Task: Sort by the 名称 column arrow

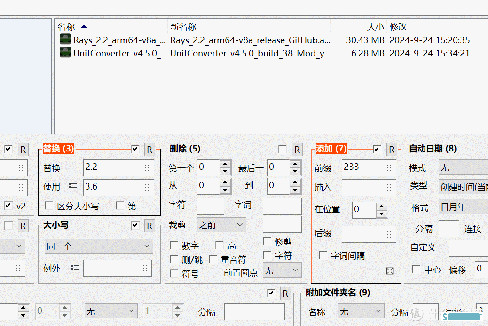Action: pyautogui.click(x=84, y=26)
